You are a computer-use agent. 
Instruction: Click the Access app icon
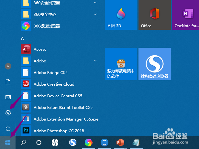26,49
